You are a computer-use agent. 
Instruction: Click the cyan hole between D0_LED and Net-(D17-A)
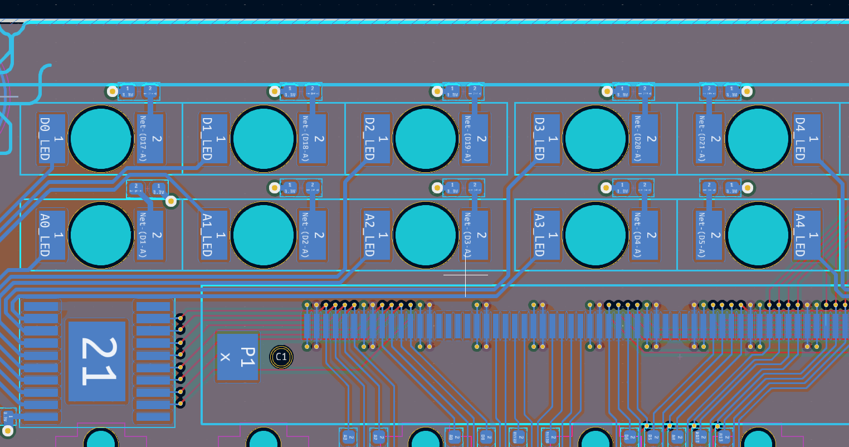(x=101, y=139)
